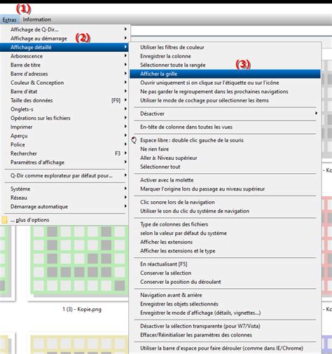The image size is (332, 354).
Task: Open ... plus d'options entry
Action: (x=64, y=220)
